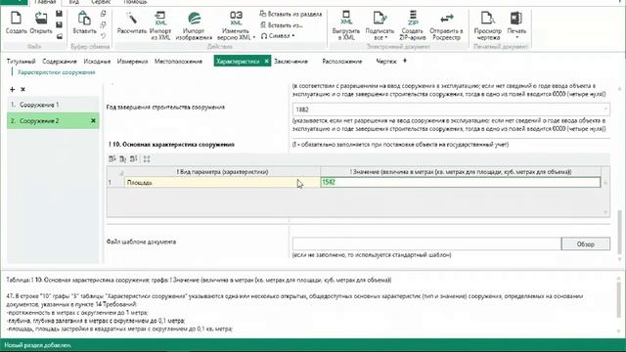626x352 pixels.
Task: Click the Обзор browse button
Action: click(x=586, y=243)
